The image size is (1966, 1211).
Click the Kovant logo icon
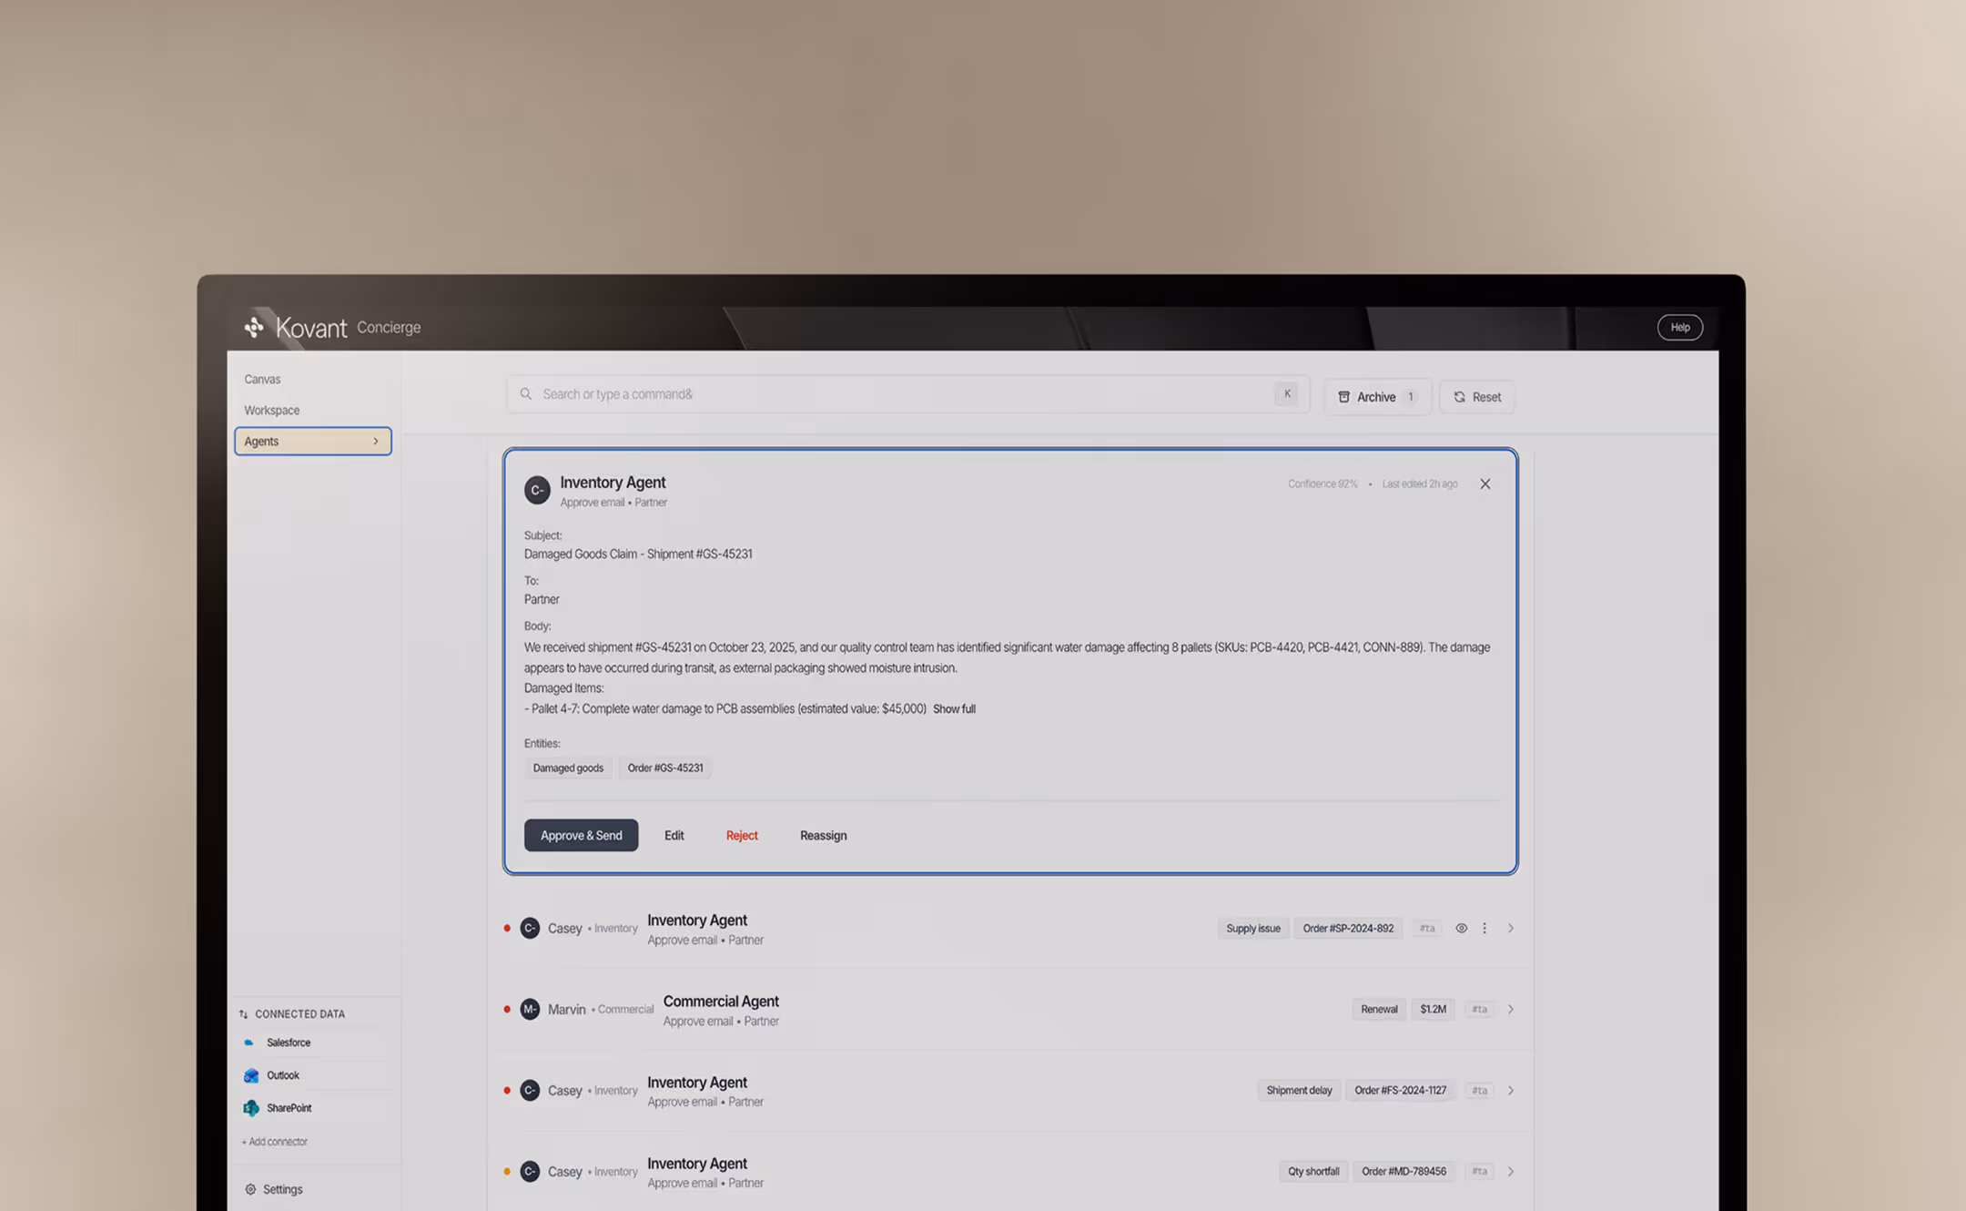[254, 326]
